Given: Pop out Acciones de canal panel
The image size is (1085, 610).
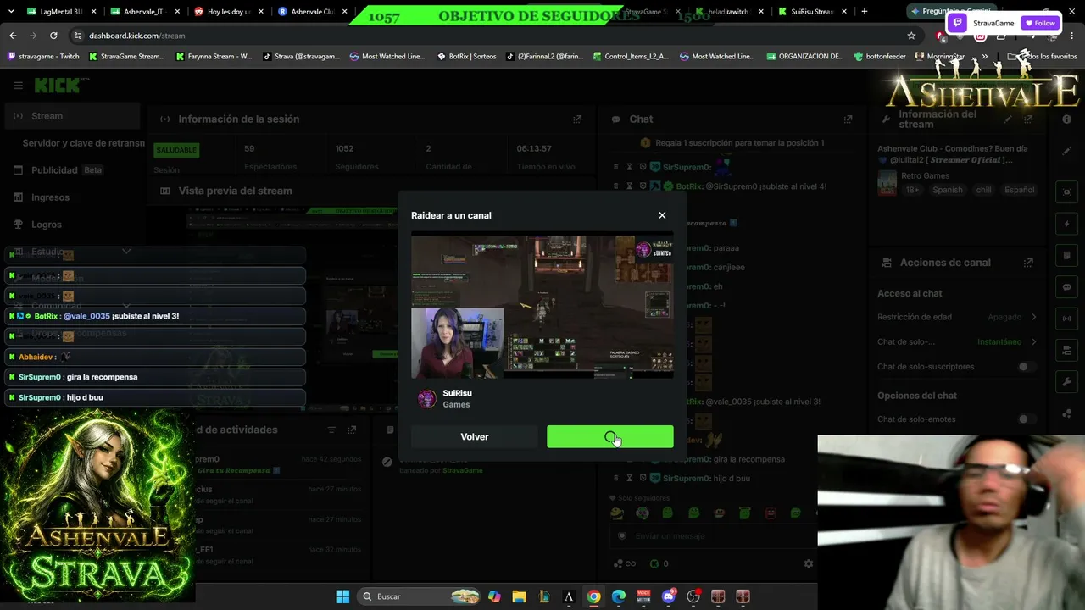Looking at the screenshot, I should 1028,263.
